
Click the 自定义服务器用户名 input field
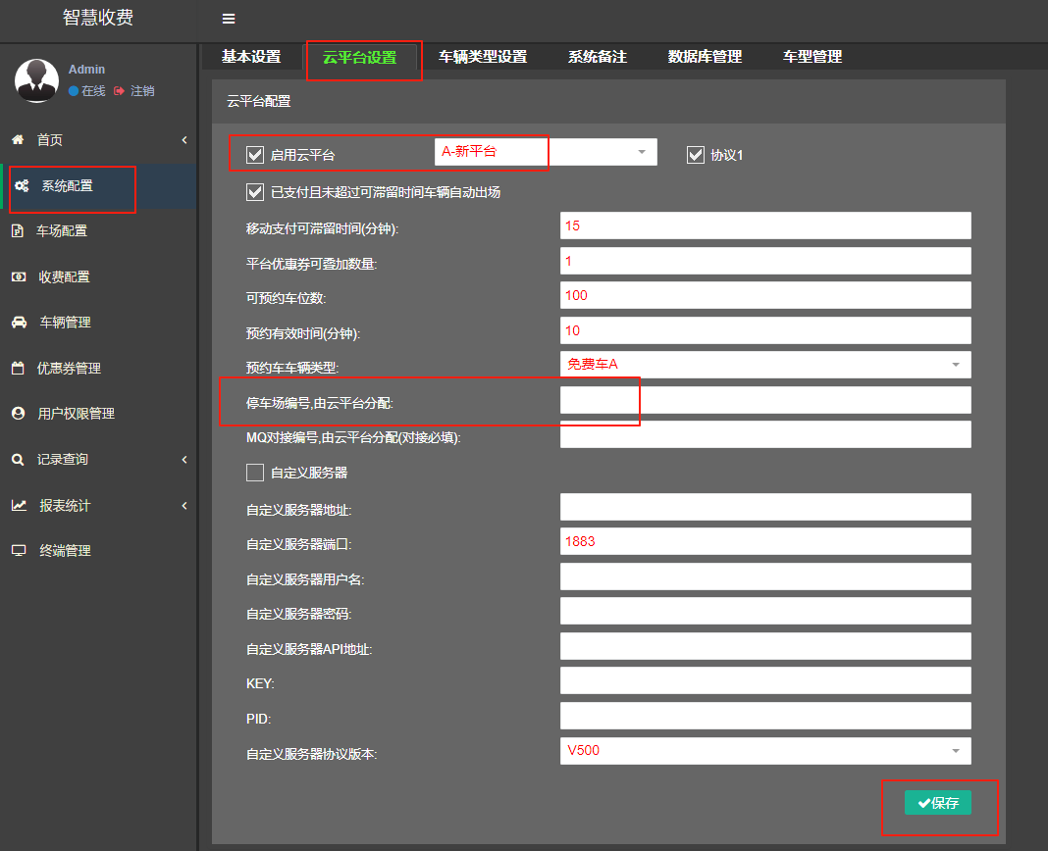765,576
